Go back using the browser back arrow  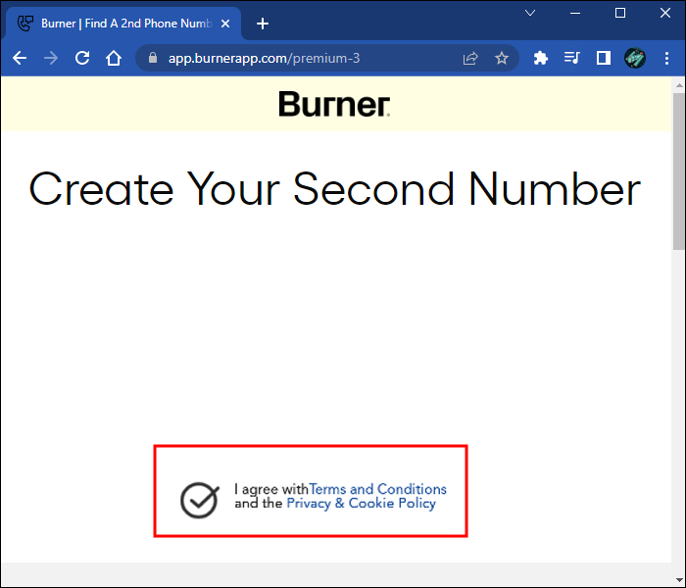[20, 58]
